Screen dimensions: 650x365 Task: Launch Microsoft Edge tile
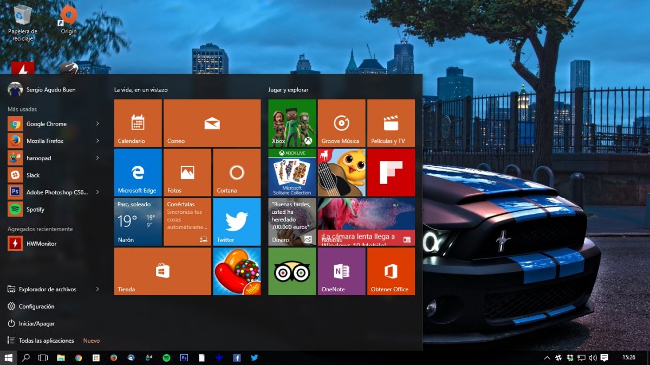138,173
